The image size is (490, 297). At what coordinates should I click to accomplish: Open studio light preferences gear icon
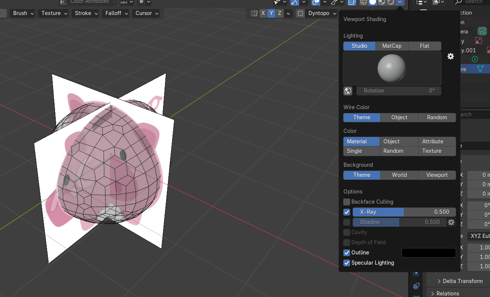coord(450,56)
